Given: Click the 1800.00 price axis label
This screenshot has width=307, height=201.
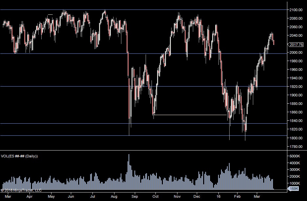Looking at the screenshot, I should click(296, 138).
